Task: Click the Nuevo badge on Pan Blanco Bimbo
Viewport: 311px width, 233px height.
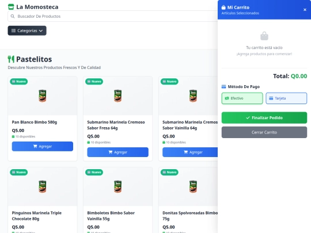Action: click(19, 82)
